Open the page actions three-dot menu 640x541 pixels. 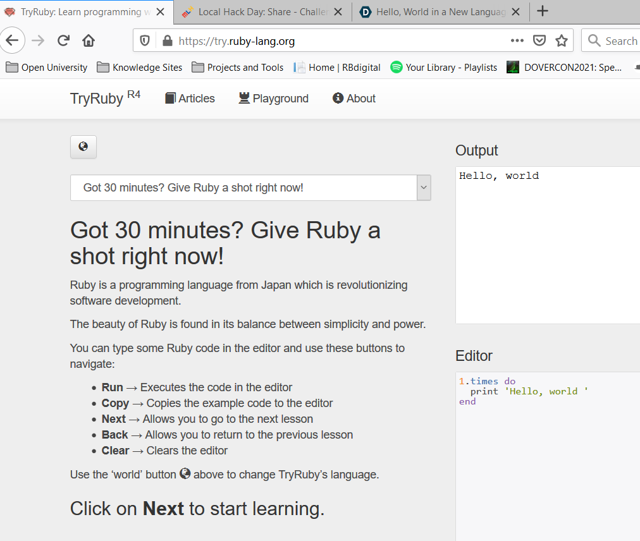[517, 40]
